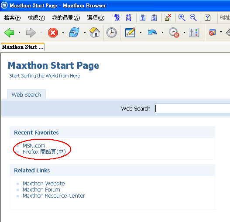
Task: Click the ad blocker icon
Action: tap(213, 32)
